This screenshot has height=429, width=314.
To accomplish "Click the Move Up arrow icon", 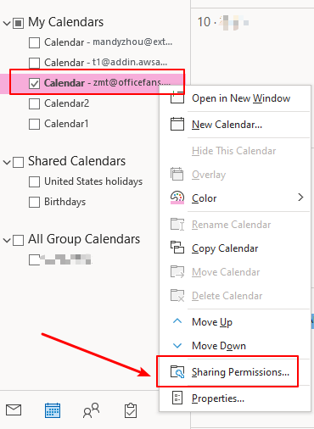I will [177, 321].
